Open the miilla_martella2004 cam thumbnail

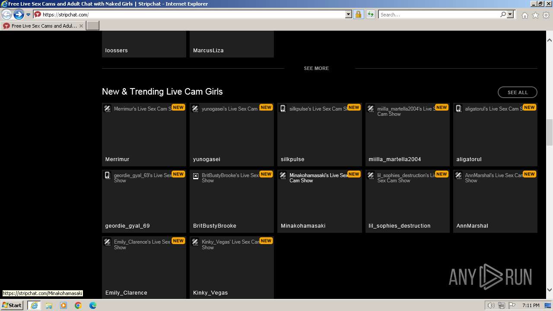[407, 134]
